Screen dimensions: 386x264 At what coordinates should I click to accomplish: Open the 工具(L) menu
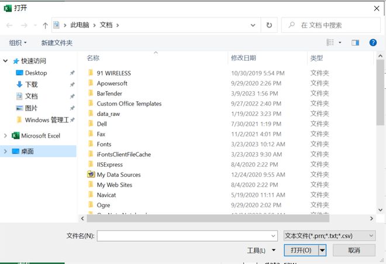(x=261, y=251)
